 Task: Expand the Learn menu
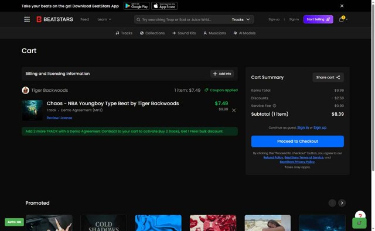coord(104,19)
